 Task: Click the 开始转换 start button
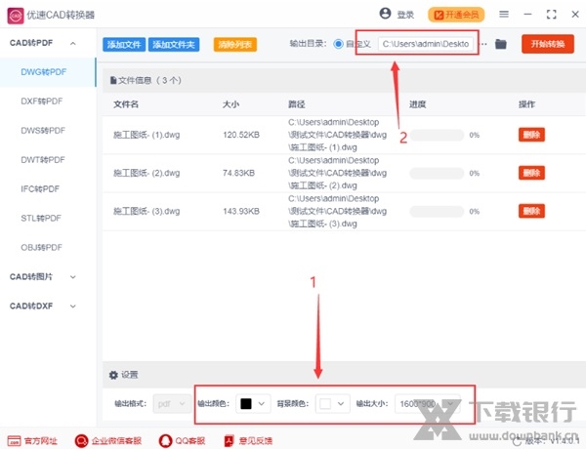tap(548, 44)
